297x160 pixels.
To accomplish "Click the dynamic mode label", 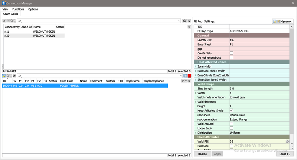I will 286,22.
